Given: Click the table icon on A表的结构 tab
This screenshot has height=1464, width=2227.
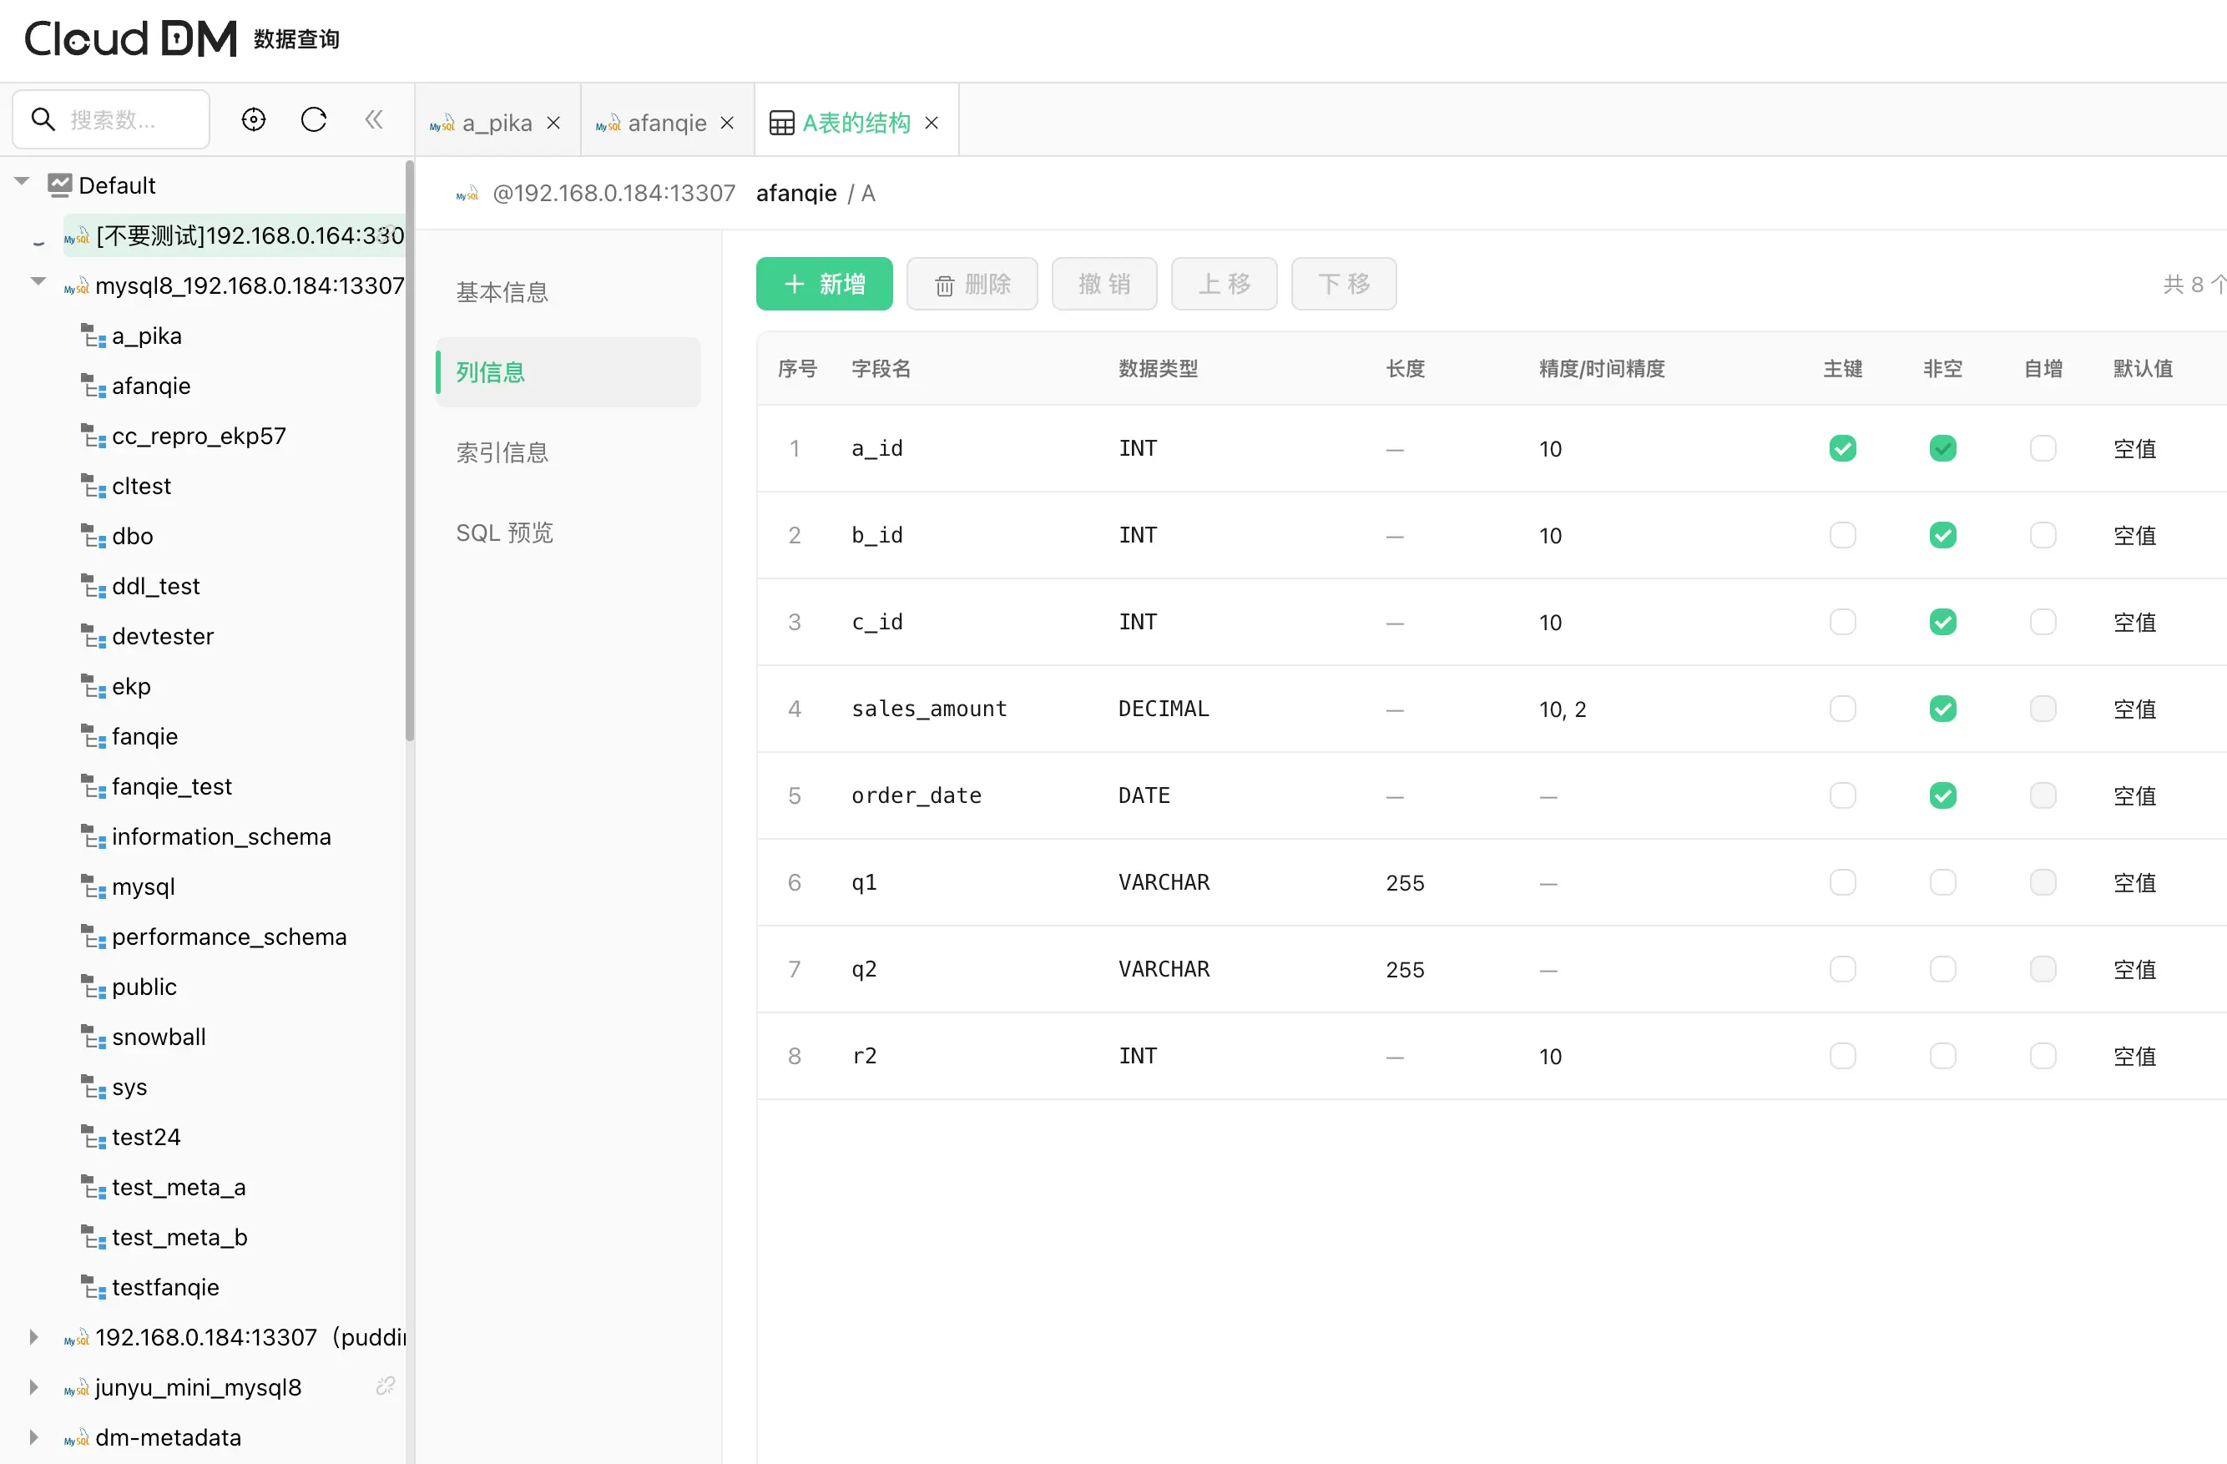Looking at the screenshot, I should point(781,124).
